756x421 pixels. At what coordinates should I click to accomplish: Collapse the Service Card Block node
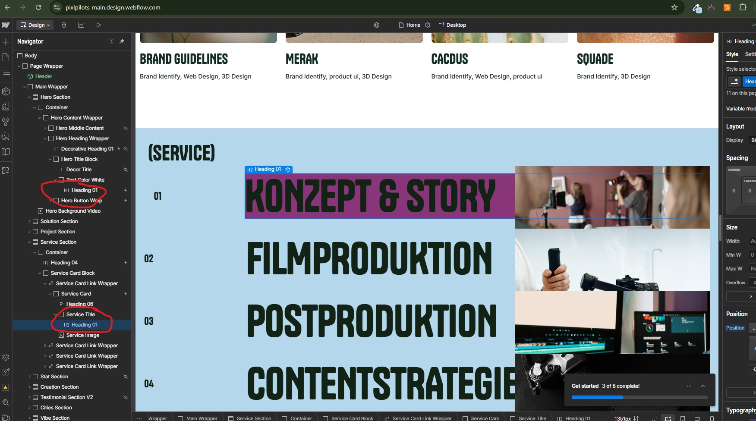pyautogui.click(x=40, y=273)
